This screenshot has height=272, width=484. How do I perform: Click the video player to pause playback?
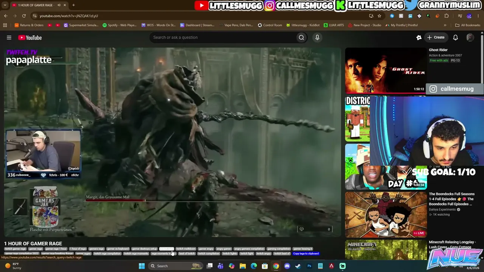coord(172,142)
